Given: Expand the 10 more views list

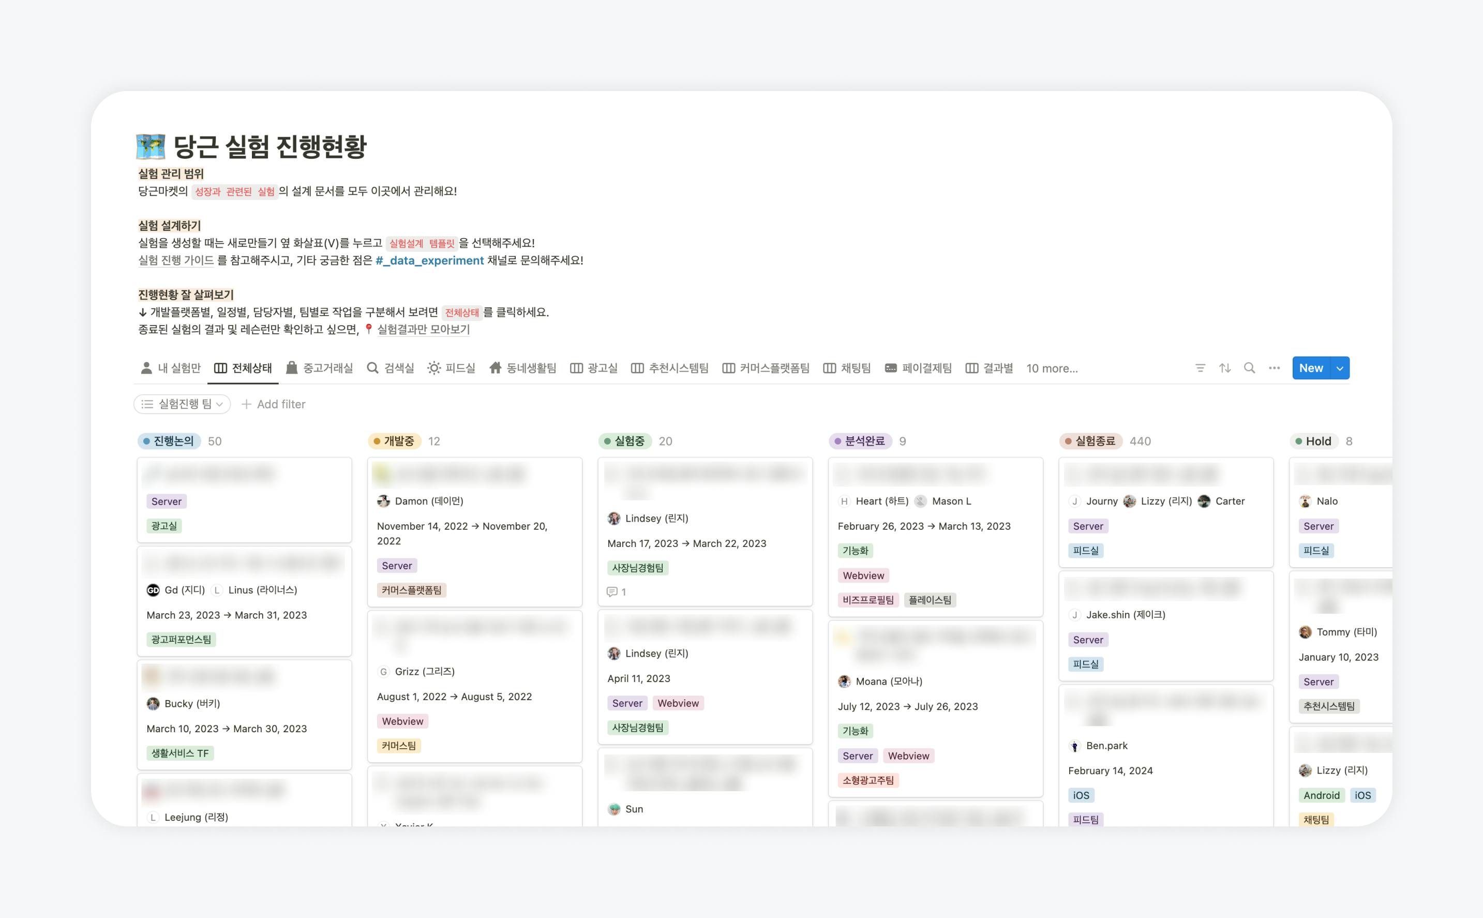Looking at the screenshot, I should coord(1052,368).
